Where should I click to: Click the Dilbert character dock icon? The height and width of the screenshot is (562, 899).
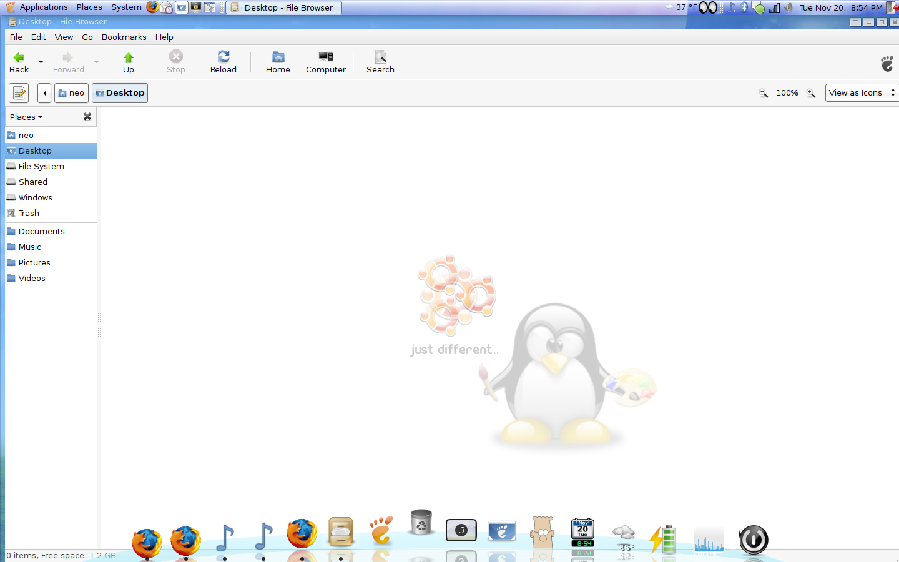click(543, 531)
